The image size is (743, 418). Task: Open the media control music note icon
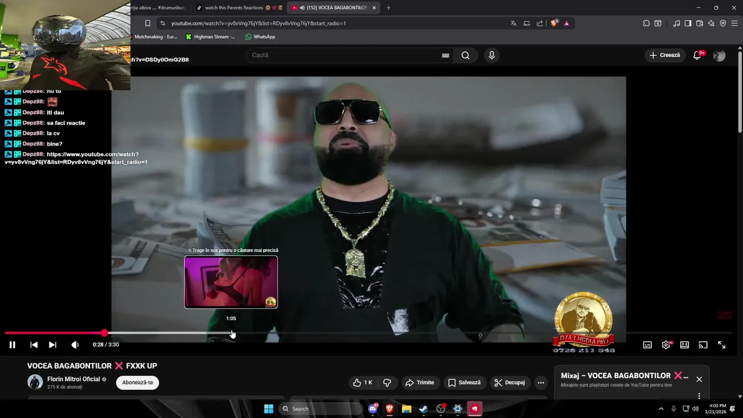click(676, 23)
